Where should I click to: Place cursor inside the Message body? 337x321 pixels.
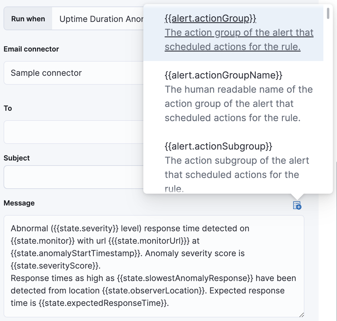click(148, 266)
